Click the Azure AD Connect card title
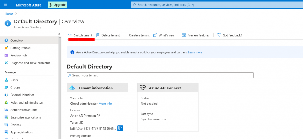The width and height of the screenshot is (303, 139). pyautogui.click(x=165, y=88)
